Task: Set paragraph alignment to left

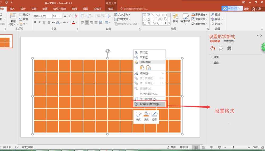Action: pyautogui.click(x=82, y=22)
